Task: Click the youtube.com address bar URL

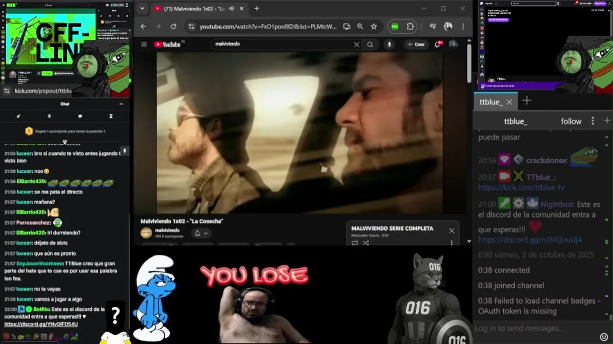Action: coord(268,27)
